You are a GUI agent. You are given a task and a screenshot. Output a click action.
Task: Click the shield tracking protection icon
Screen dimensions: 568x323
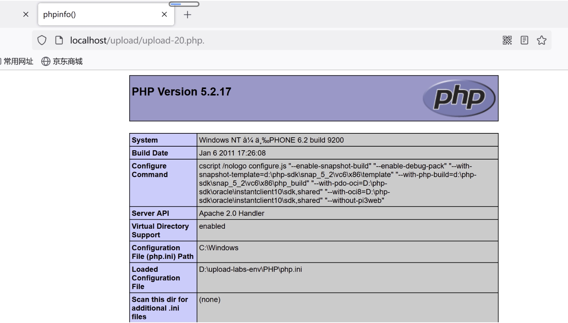(42, 40)
